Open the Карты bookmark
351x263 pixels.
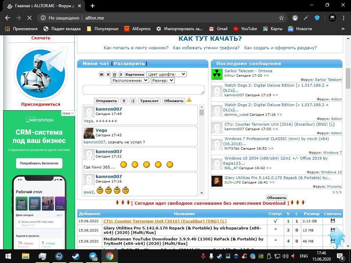coord(273,29)
